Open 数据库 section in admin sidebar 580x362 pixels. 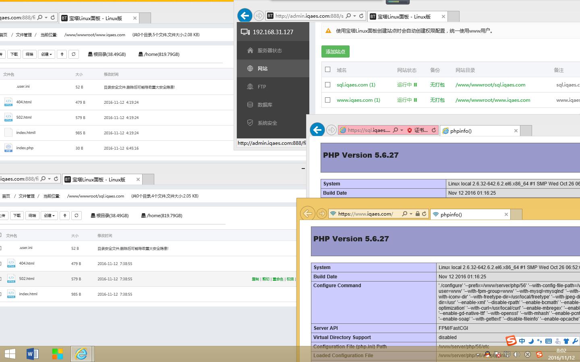pos(273,105)
